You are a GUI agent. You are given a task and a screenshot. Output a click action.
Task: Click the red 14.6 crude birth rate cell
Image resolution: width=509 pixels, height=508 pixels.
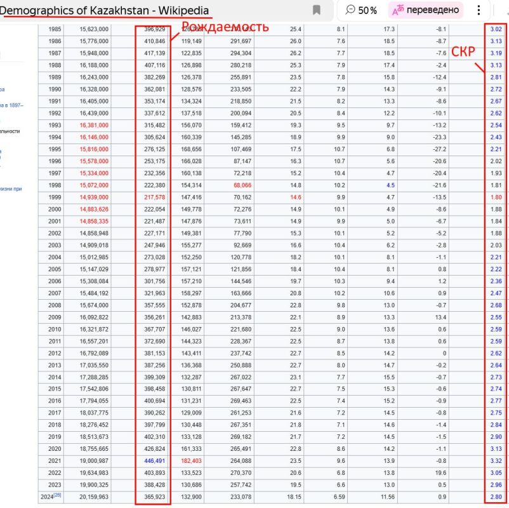(295, 197)
